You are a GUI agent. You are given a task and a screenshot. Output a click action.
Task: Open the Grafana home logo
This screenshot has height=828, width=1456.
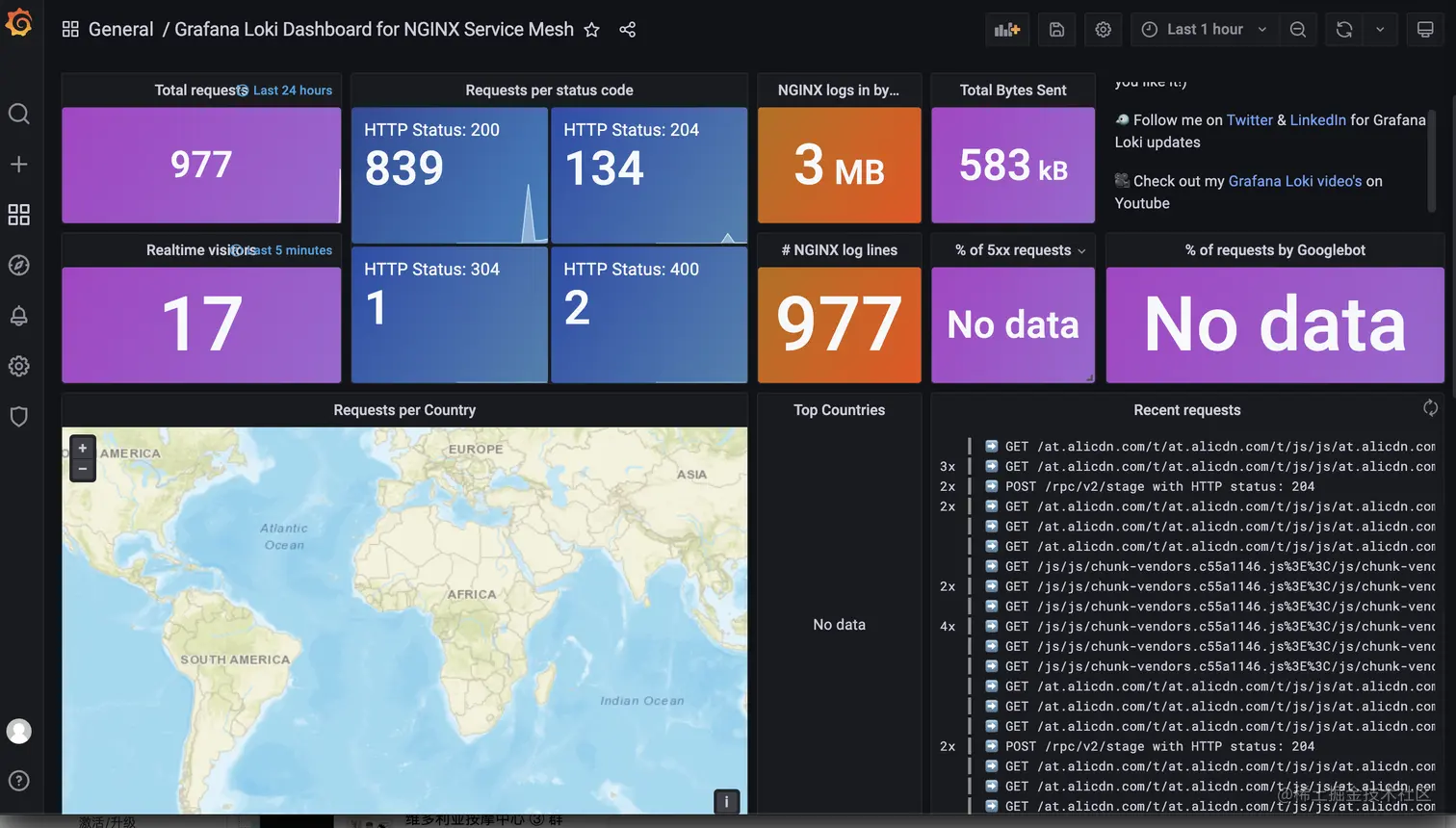tap(19, 22)
